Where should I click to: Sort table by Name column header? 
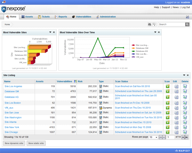coord(7,81)
